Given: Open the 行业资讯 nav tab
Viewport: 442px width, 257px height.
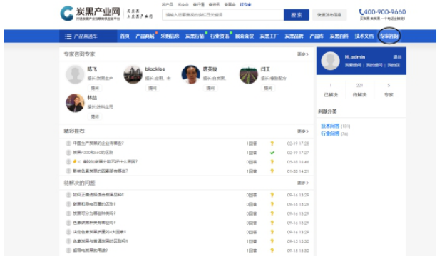Looking at the screenshot, I should (220, 36).
